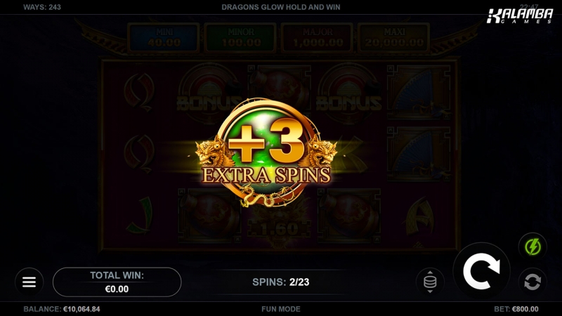Click the bet amount €800.00
The height and width of the screenshot is (316, 562).
tap(525, 309)
